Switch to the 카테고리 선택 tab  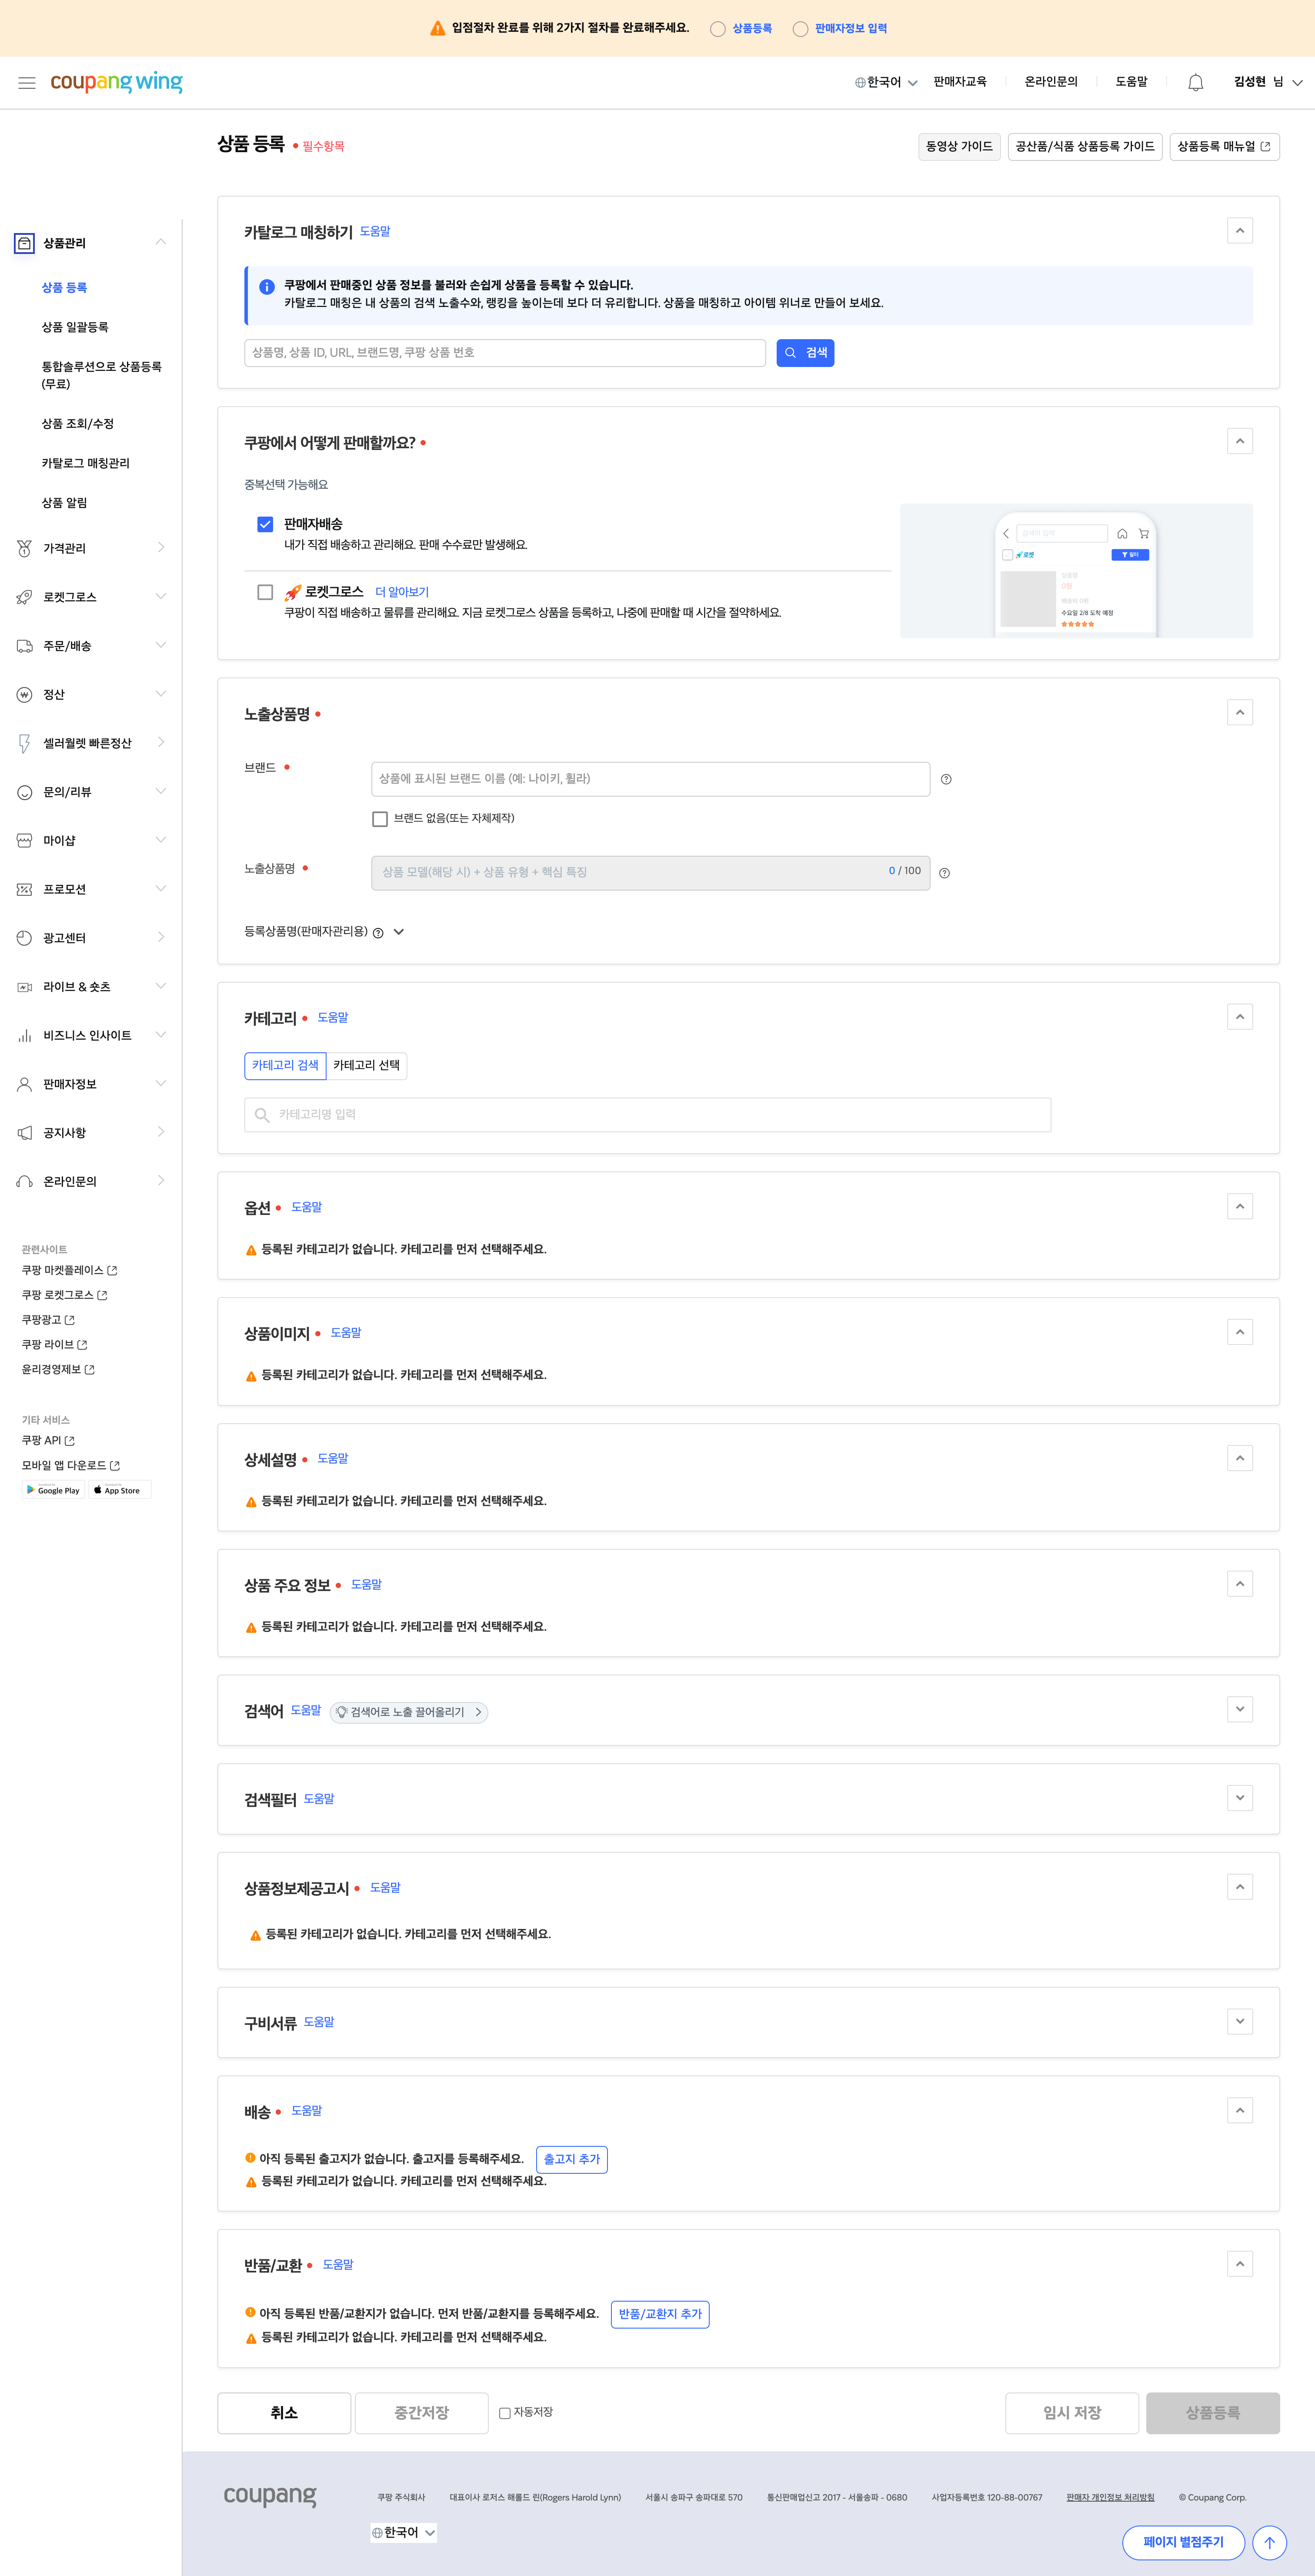[x=366, y=1065]
